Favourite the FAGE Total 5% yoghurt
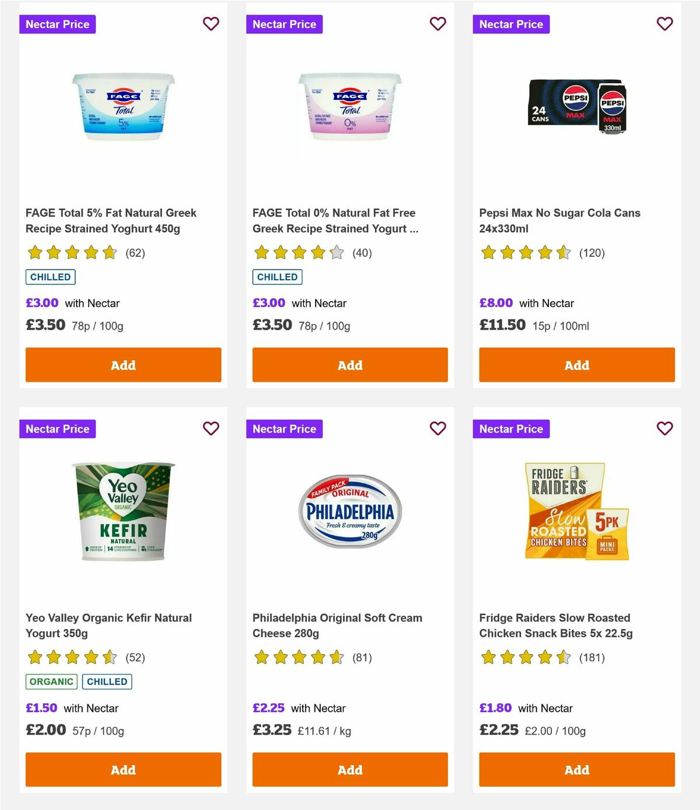The image size is (700, 810). (211, 24)
